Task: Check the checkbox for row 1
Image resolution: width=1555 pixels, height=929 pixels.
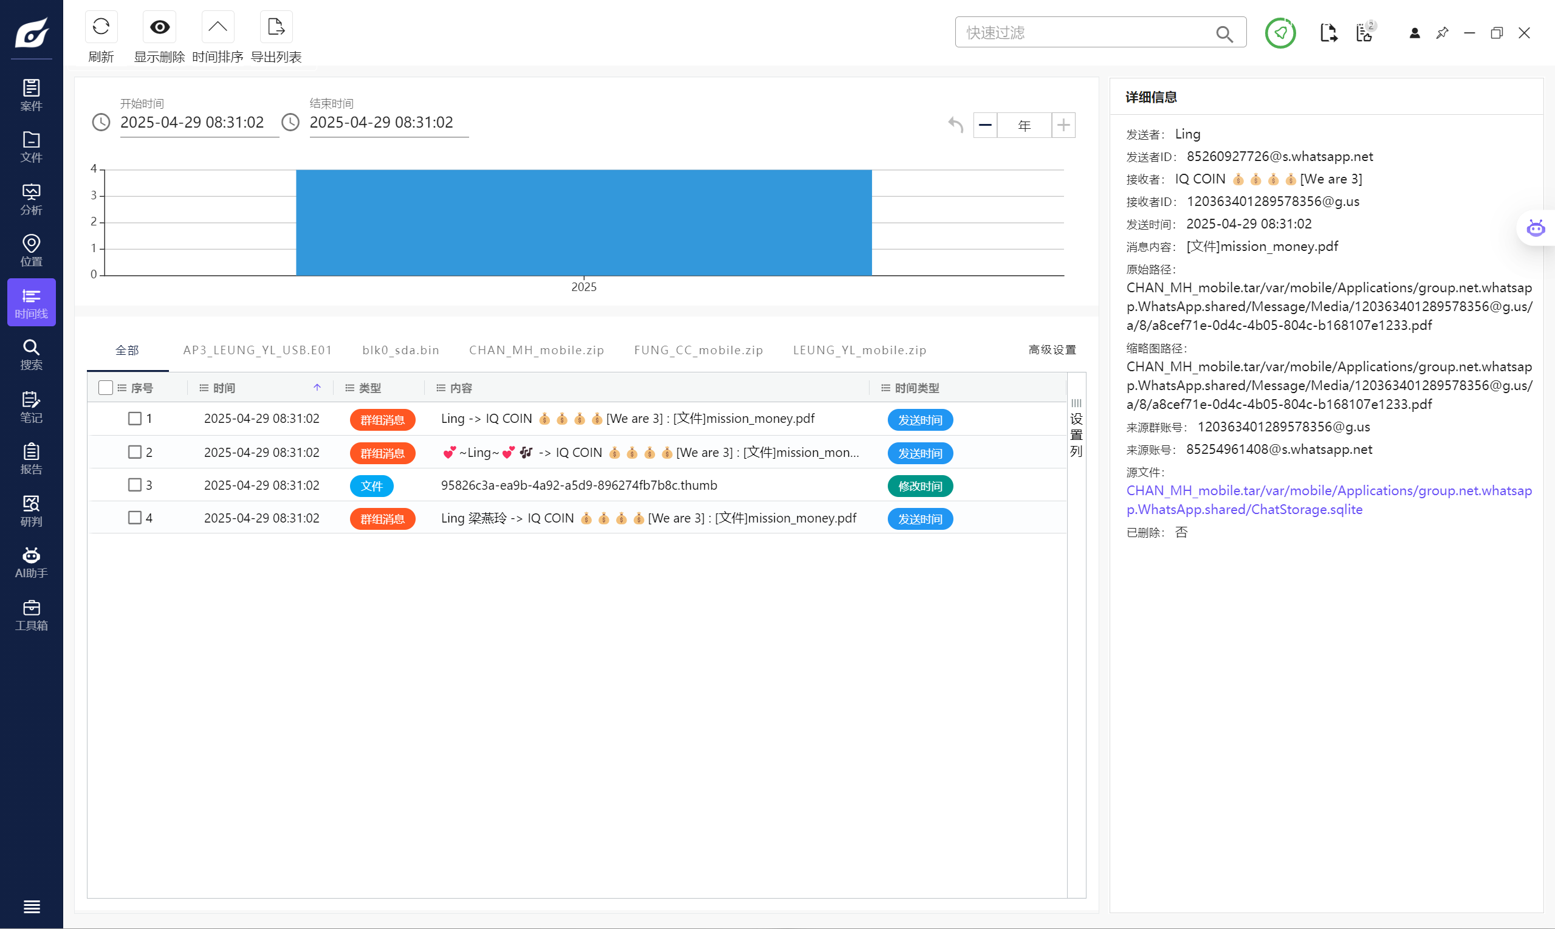Action: pos(134,418)
